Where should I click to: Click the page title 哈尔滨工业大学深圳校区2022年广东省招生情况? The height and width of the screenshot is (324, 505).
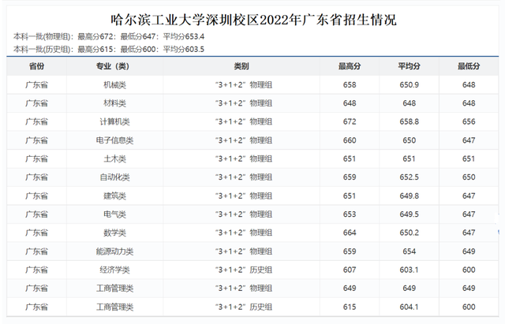253,20
